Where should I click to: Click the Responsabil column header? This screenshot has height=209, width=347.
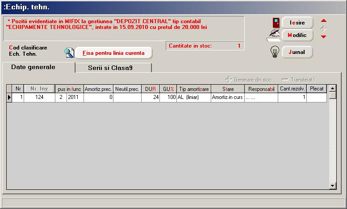pyautogui.click(x=261, y=89)
